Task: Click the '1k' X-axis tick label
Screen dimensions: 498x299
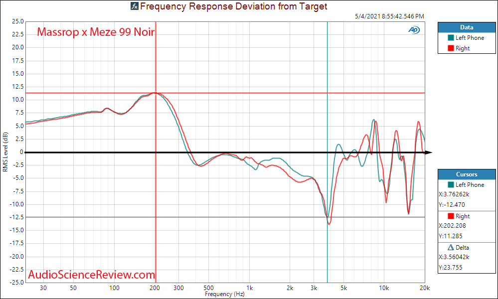Action: 250,288
